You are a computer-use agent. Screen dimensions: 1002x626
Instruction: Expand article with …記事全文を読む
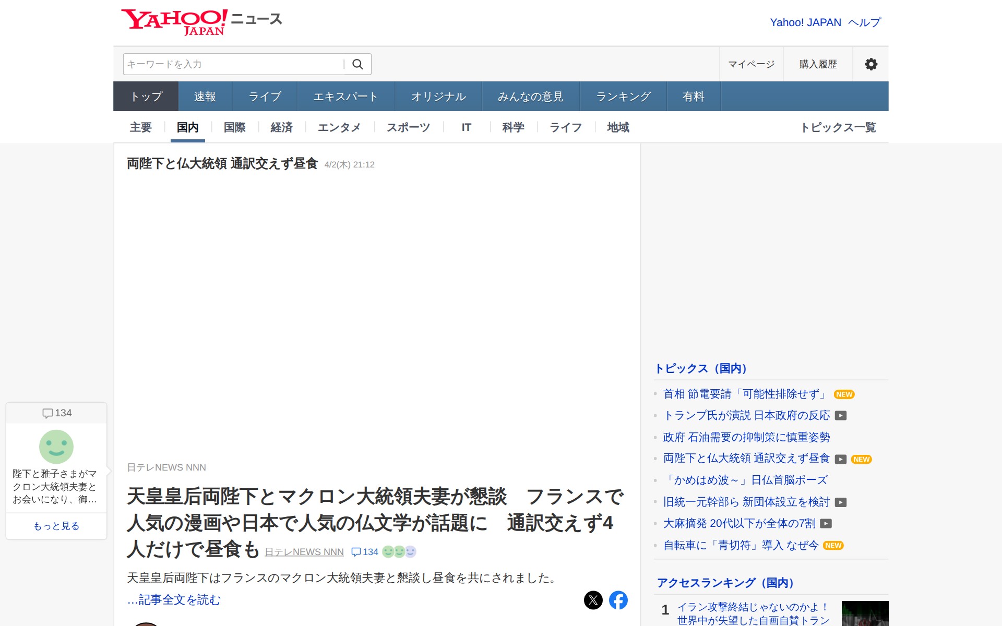174,600
